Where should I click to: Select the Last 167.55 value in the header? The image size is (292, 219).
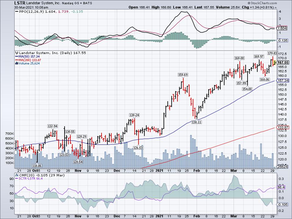(x=205, y=7)
